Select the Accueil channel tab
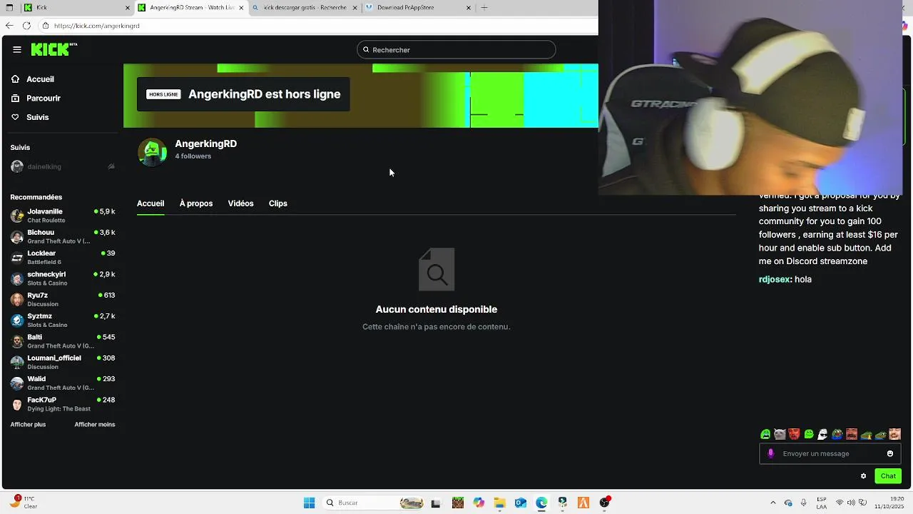Screen dimensions: 913x514 coord(151,203)
